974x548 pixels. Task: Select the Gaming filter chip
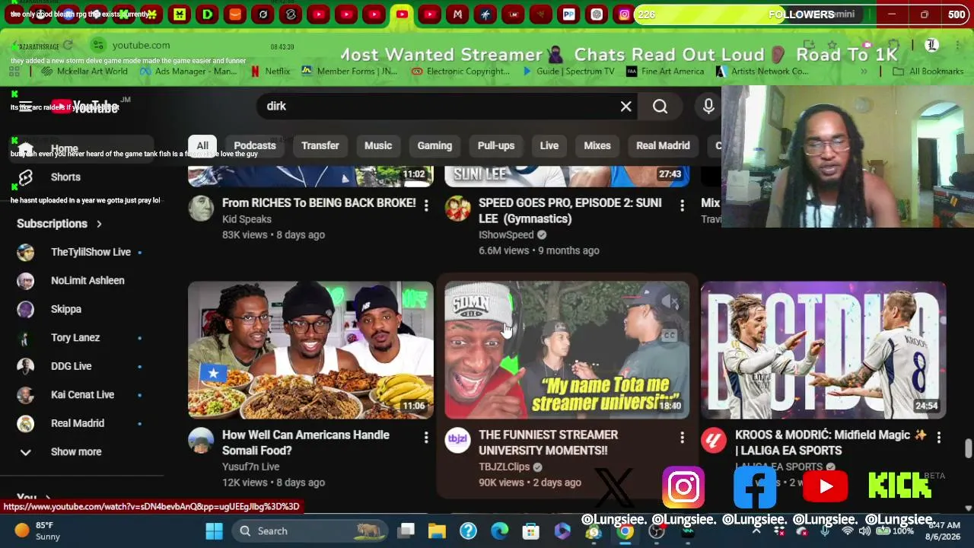point(434,145)
